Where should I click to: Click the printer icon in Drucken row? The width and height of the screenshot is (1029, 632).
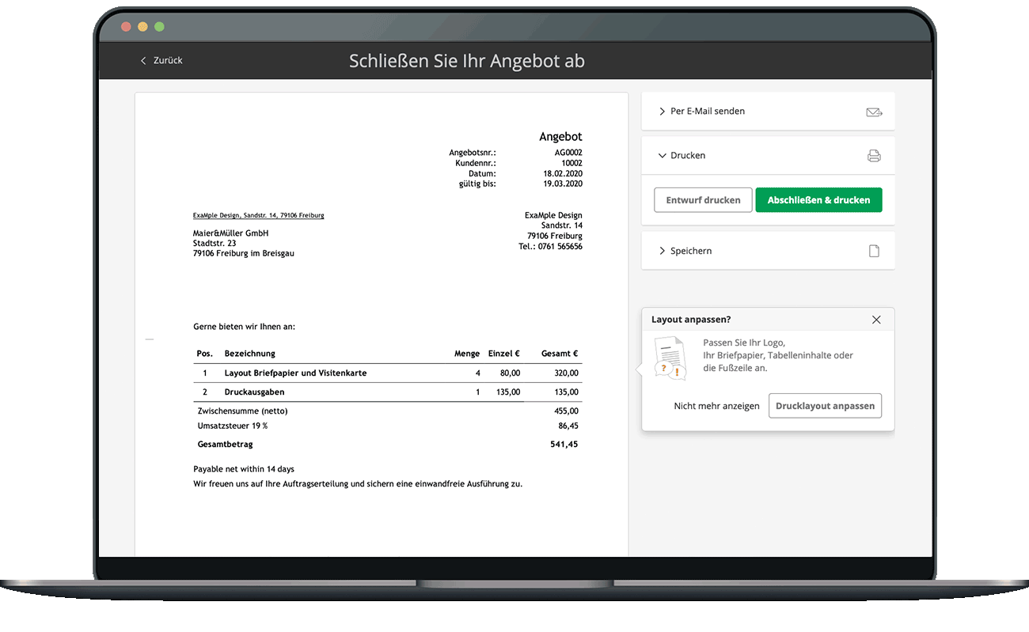coord(874,156)
